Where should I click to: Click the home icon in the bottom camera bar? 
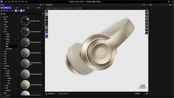click(x=68, y=94)
